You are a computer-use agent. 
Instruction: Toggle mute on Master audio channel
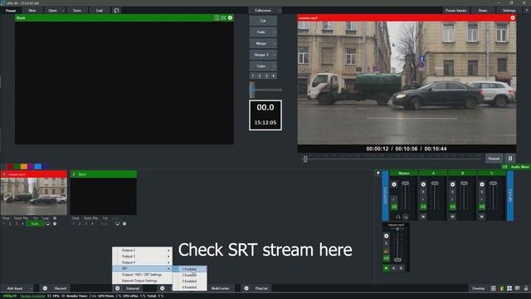click(x=394, y=207)
